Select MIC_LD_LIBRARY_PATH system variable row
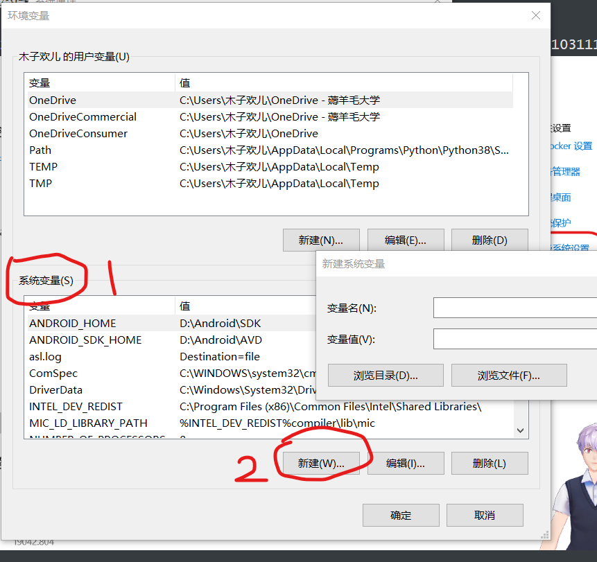Screen dimensions: 597x562 point(270,423)
